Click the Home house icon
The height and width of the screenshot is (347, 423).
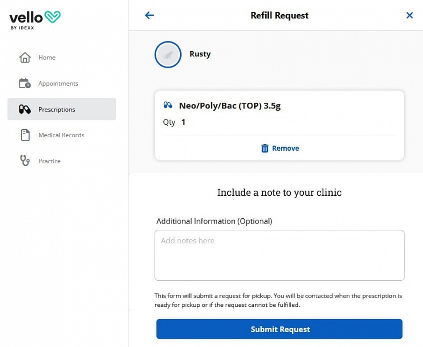[x=25, y=57]
